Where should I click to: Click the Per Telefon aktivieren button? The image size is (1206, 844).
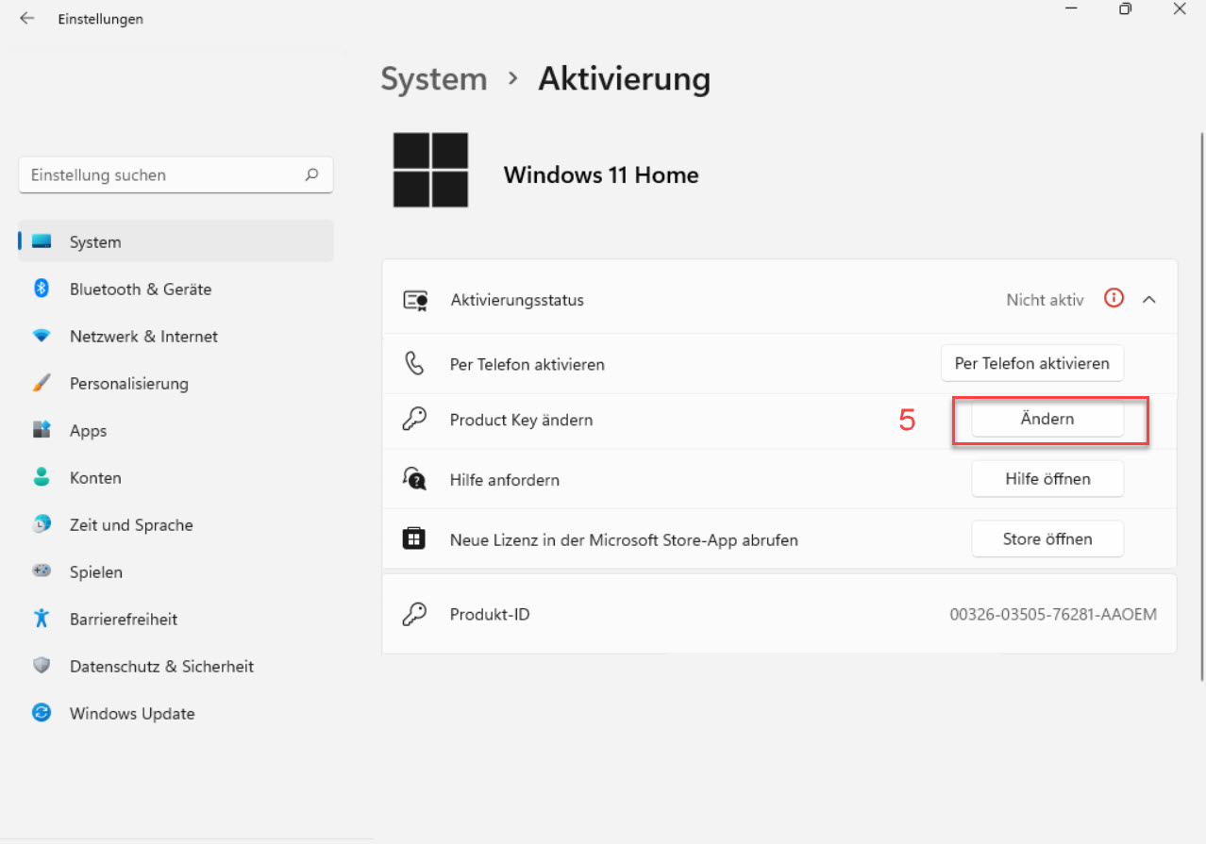[1032, 363]
